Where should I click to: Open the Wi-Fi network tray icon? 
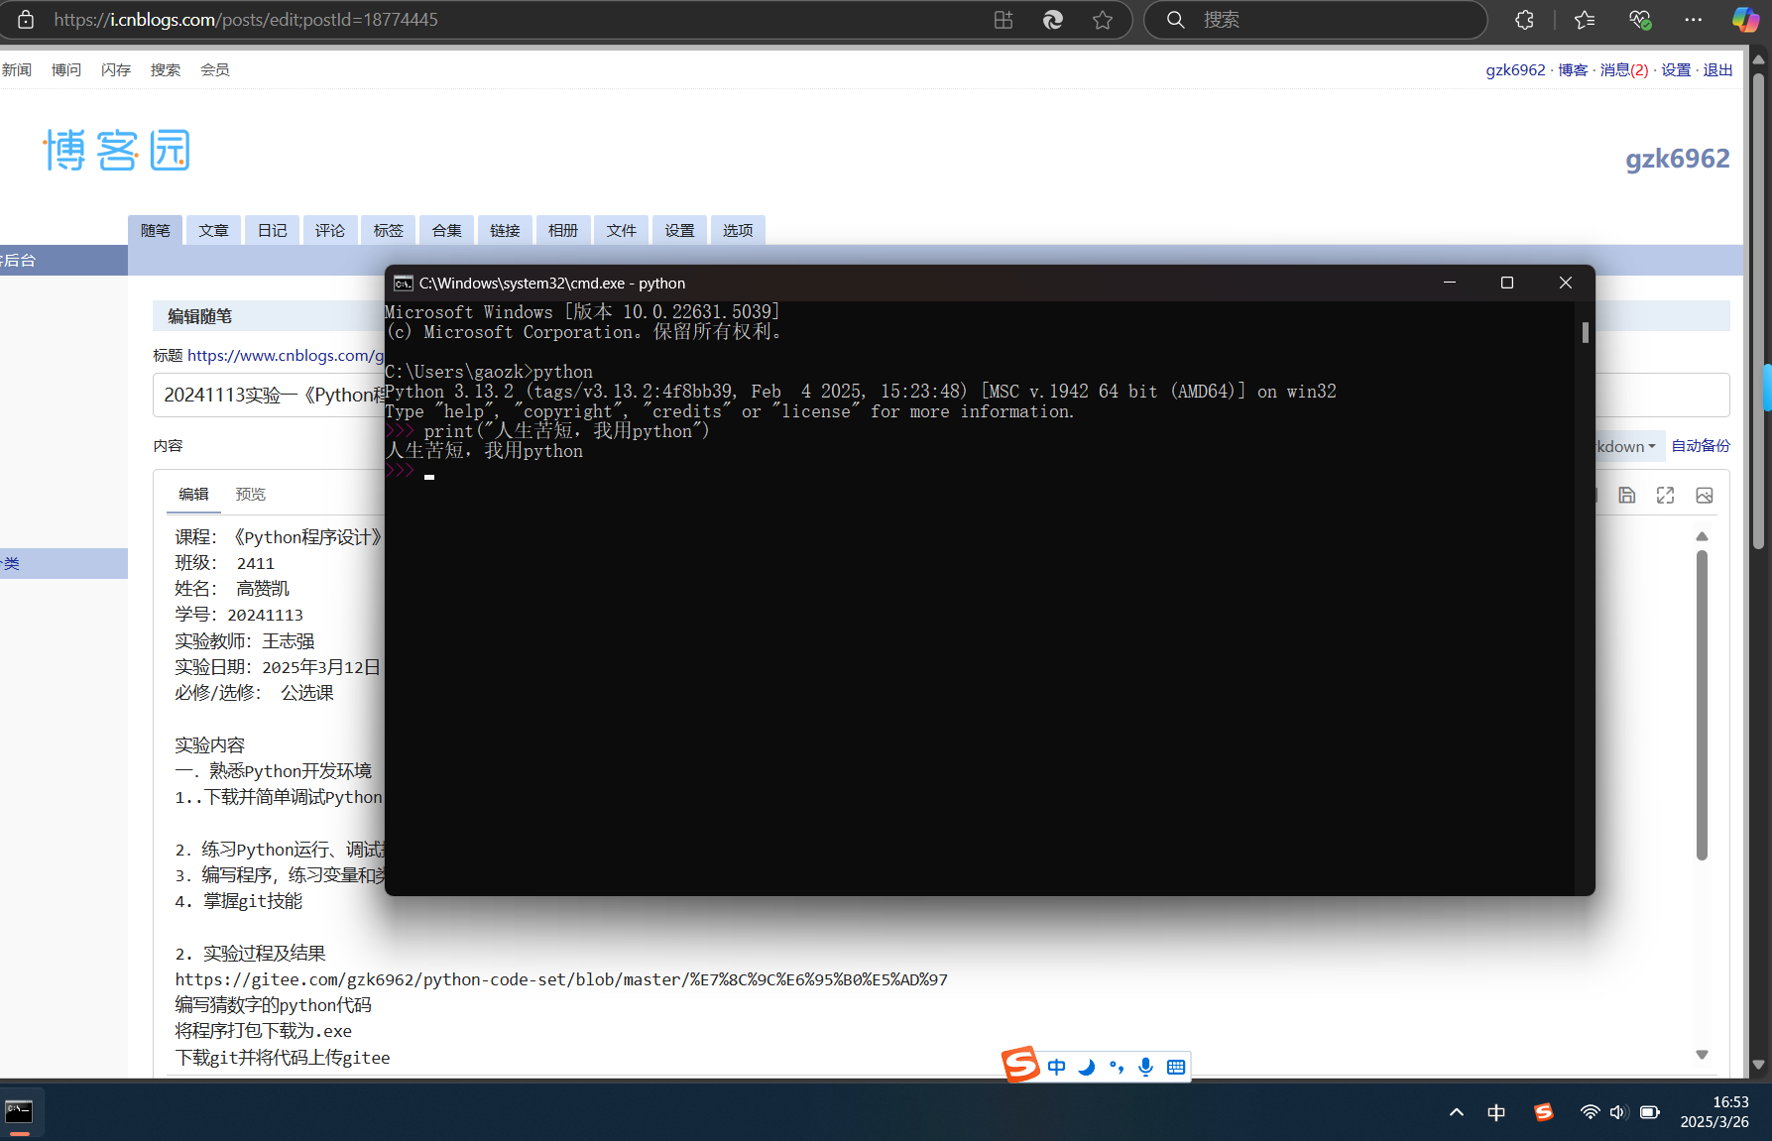1590,1112
